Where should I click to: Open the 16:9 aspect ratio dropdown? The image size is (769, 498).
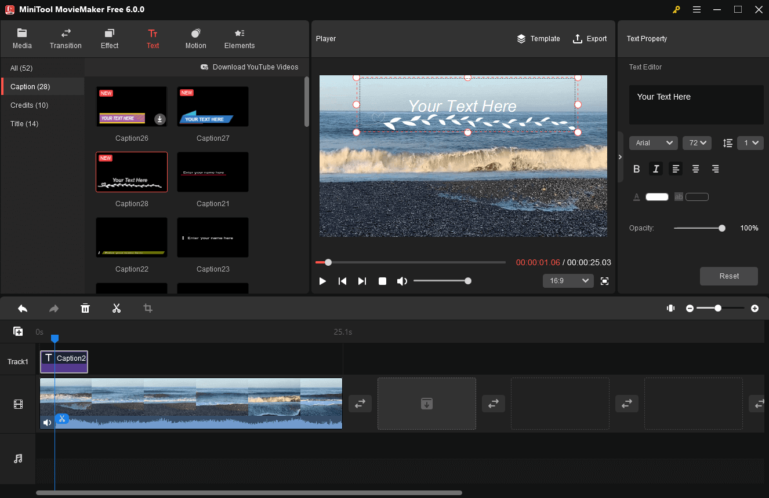568,281
